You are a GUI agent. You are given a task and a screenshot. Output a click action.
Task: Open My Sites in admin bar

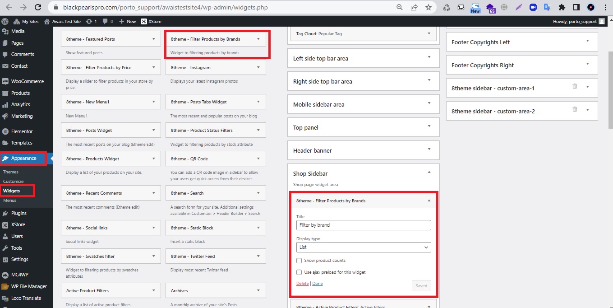26,21
